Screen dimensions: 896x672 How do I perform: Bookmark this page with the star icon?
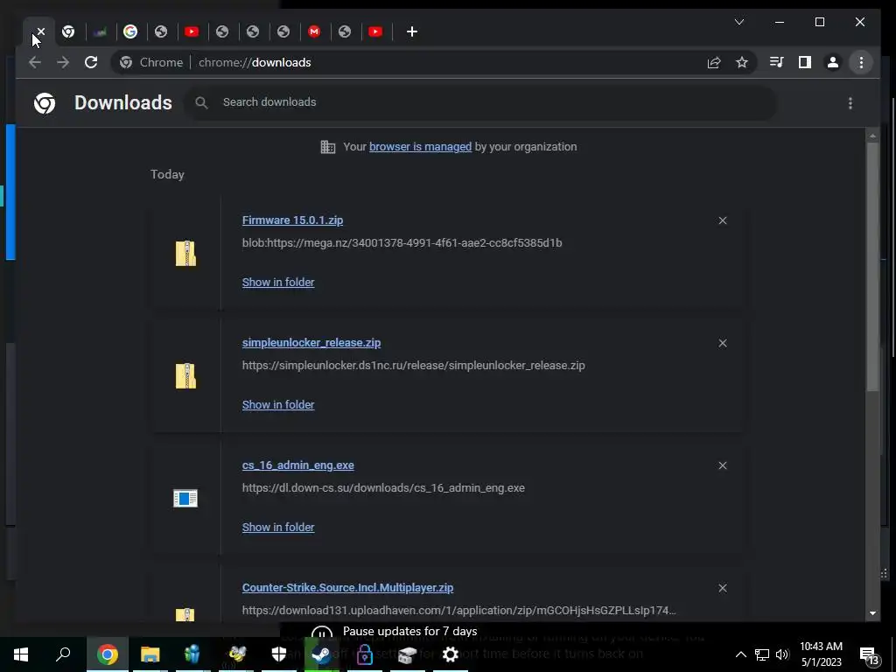(742, 62)
